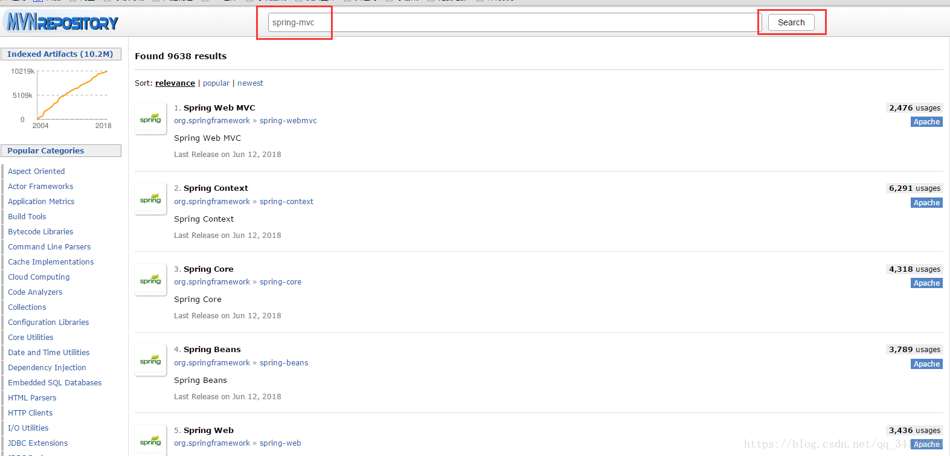Open the Date and Time Utilities category
950x456 pixels.
[x=49, y=353]
